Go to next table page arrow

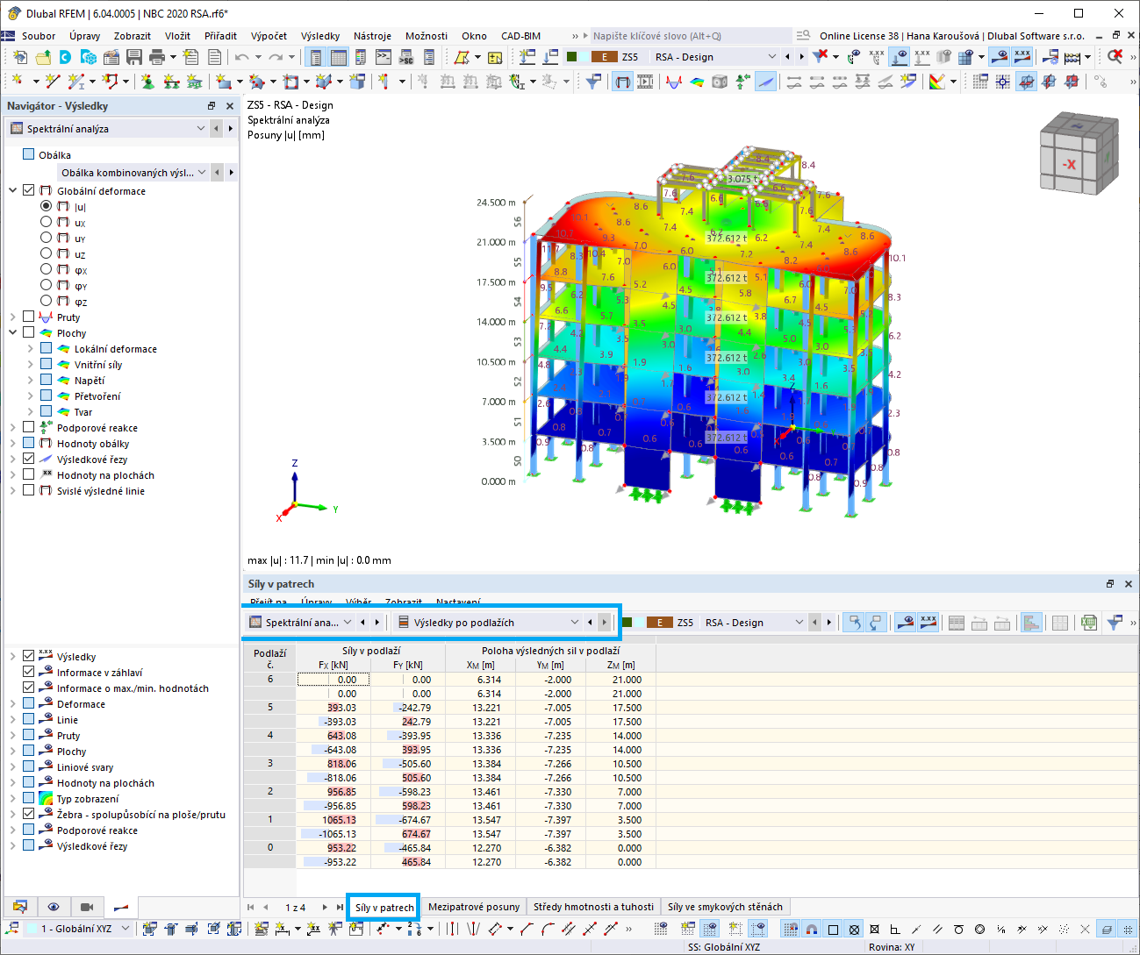pos(325,908)
